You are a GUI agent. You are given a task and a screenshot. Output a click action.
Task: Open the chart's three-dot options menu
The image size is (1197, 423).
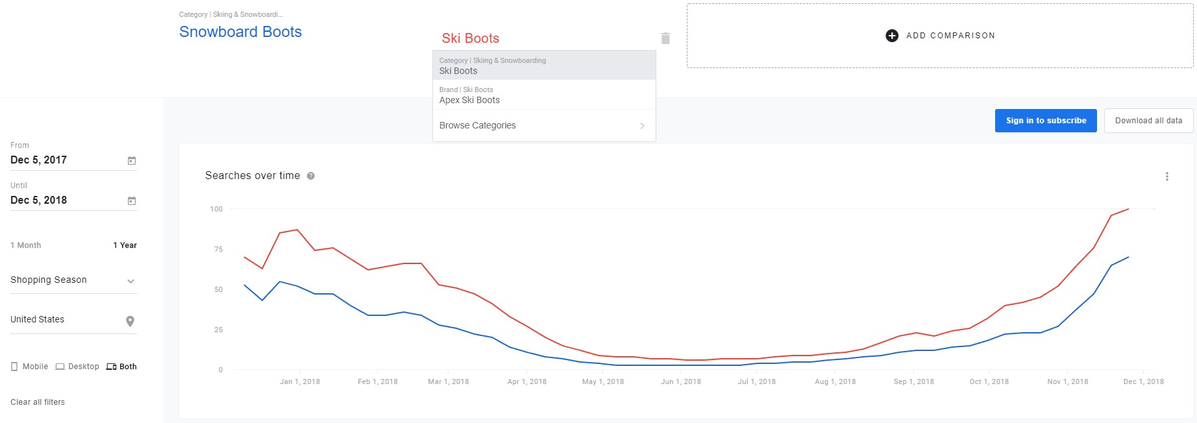pyautogui.click(x=1166, y=176)
